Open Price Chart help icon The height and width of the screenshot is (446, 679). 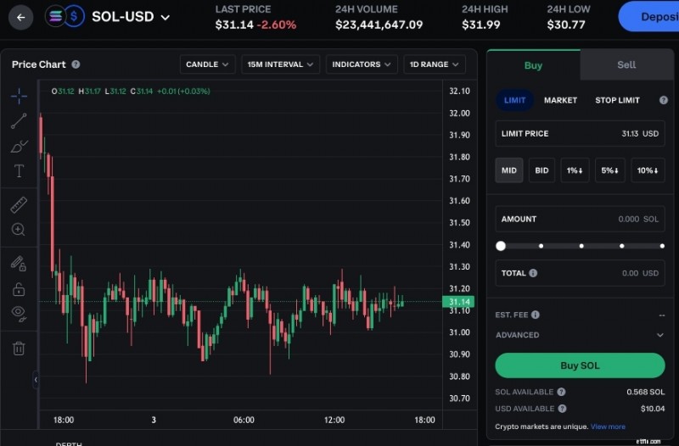pyautogui.click(x=76, y=64)
